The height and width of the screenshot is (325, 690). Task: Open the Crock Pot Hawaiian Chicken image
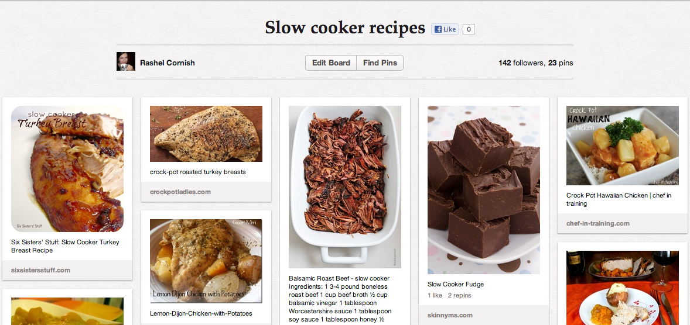point(623,146)
